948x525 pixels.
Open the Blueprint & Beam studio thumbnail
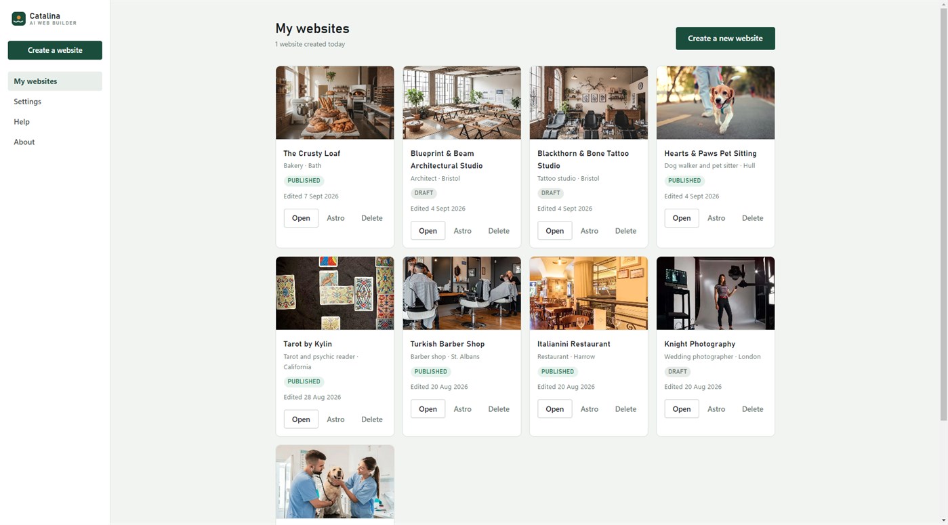[461, 103]
